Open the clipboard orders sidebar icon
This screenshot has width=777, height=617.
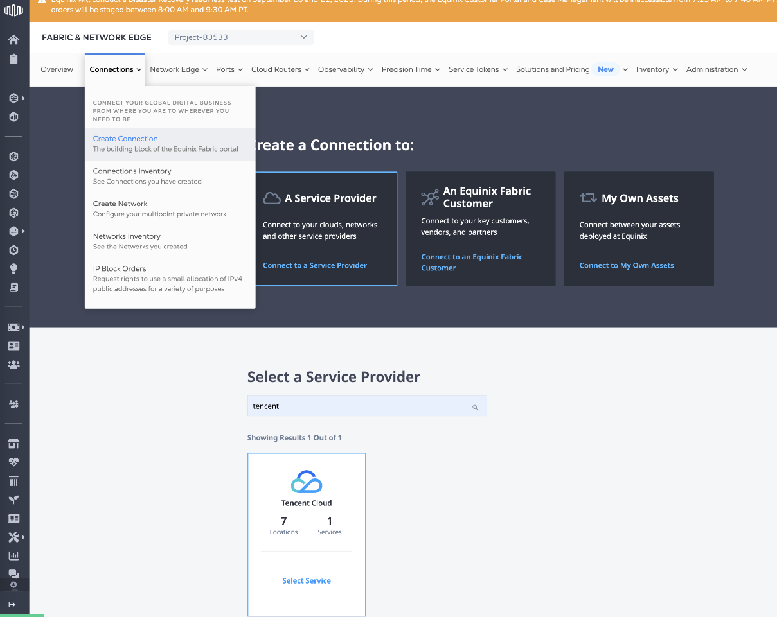click(x=13, y=58)
